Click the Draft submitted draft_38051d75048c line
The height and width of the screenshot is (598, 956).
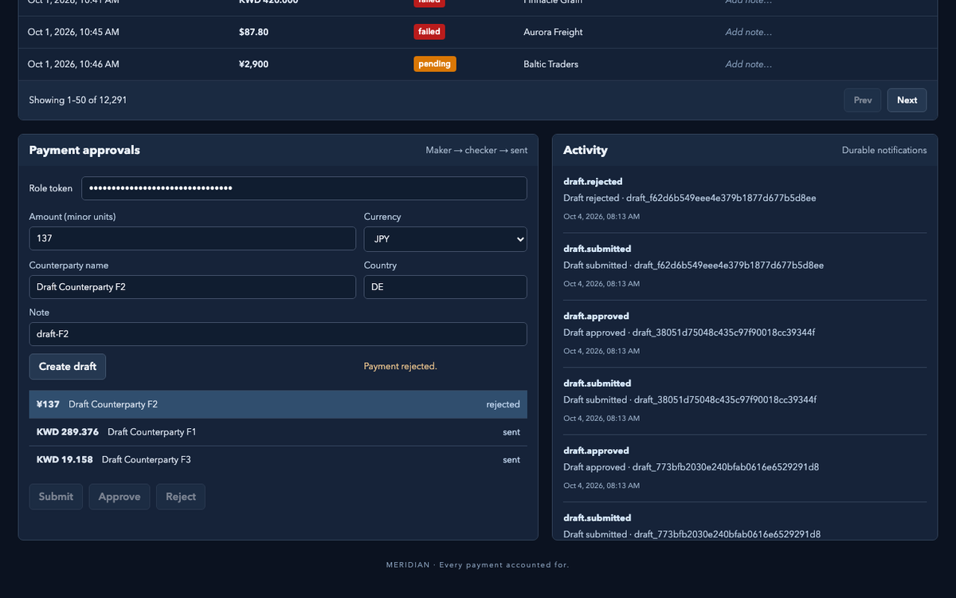pos(689,399)
